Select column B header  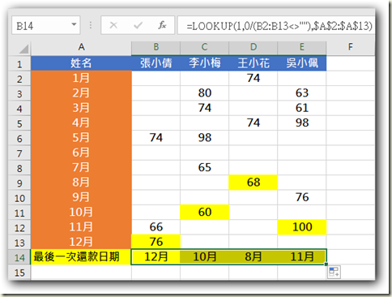pyautogui.click(x=156, y=48)
